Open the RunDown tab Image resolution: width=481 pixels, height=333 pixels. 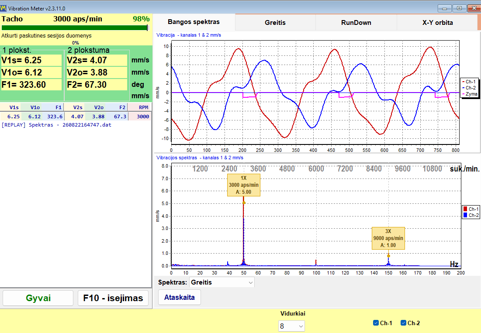pos(356,22)
